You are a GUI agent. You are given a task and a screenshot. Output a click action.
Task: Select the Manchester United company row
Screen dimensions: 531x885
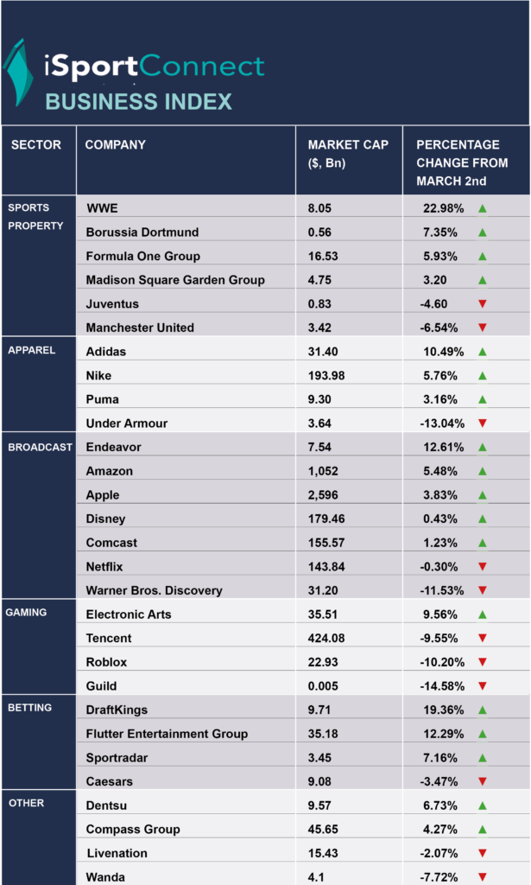[x=303, y=328]
